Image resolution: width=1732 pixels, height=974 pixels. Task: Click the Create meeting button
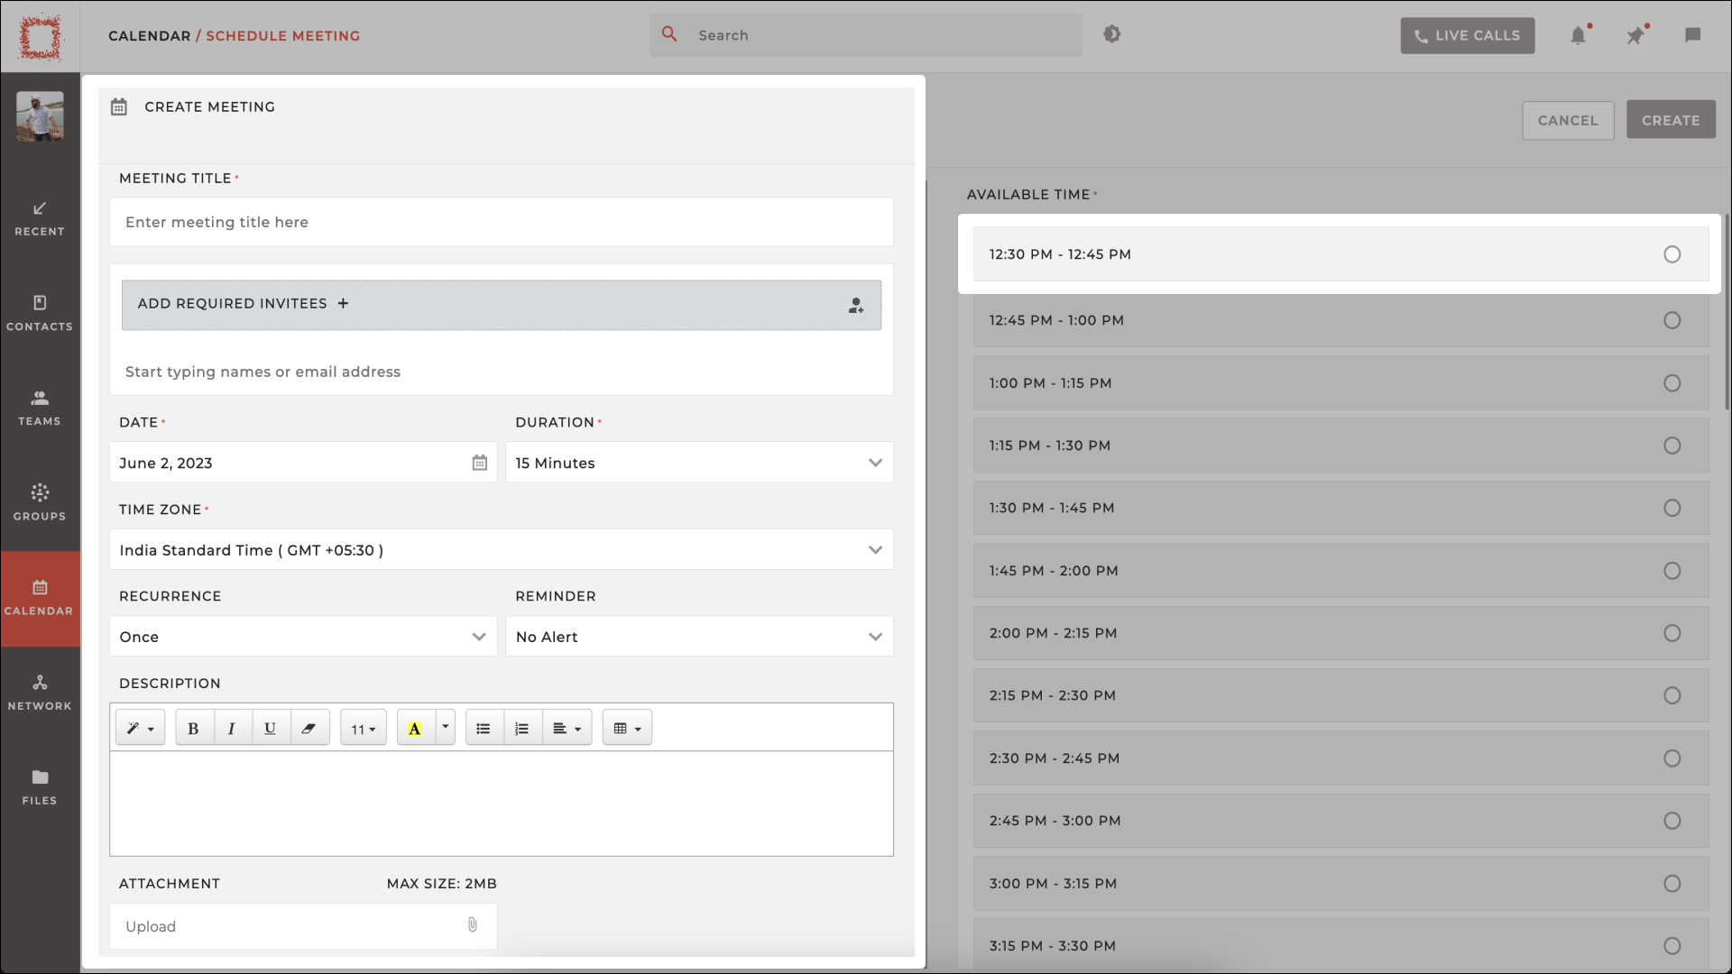coord(1672,119)
